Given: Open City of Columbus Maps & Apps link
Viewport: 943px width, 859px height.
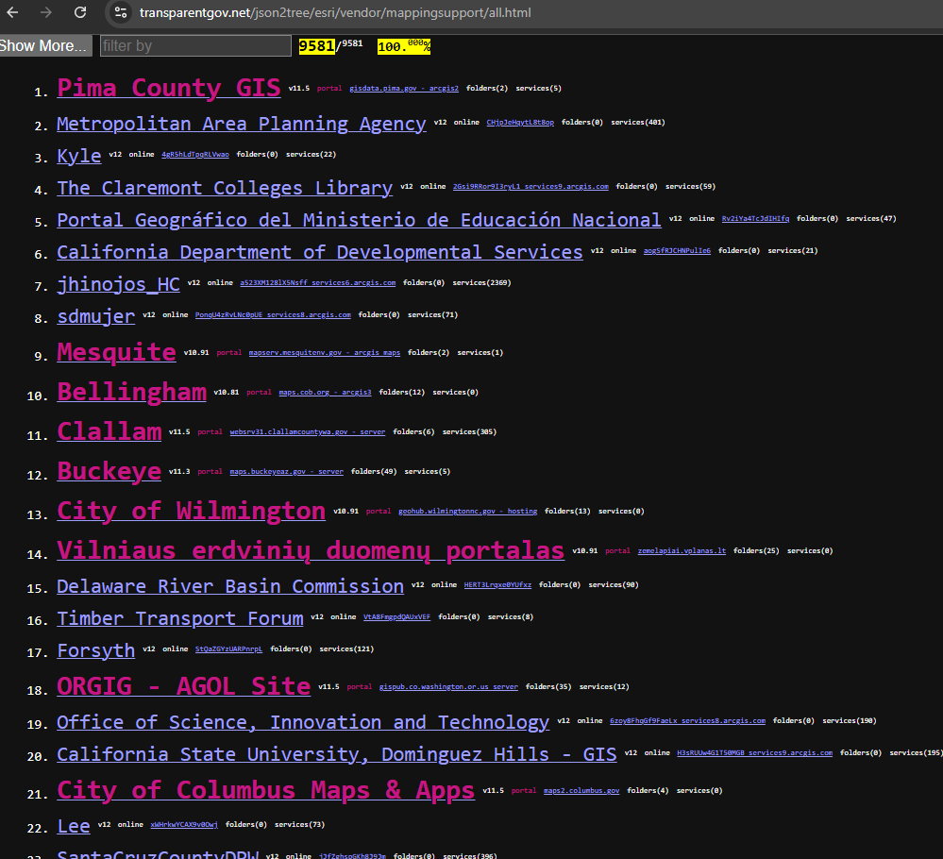Looking at the screenshot, I should pyautogui.click(x=265, y=790).
